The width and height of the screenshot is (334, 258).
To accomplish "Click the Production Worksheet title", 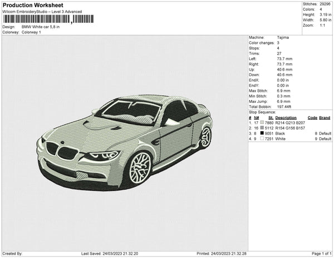I will 33,5.
